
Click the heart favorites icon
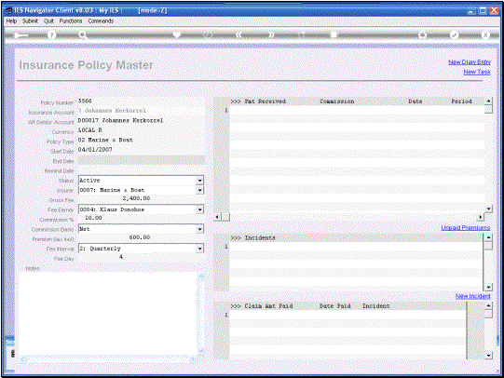coord(176,34)
